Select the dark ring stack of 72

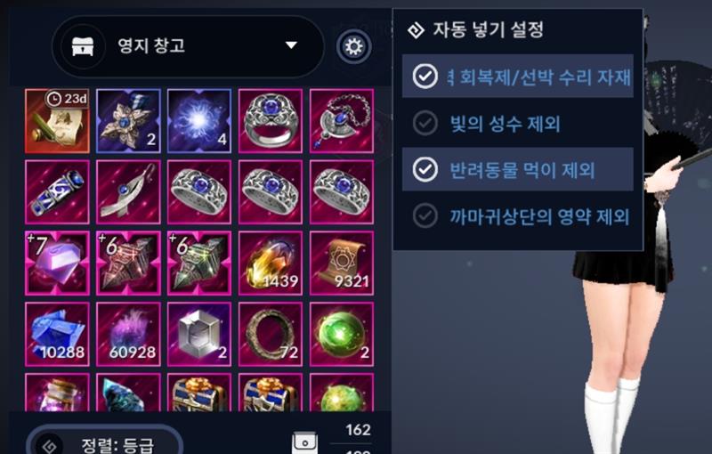[271, 334]
